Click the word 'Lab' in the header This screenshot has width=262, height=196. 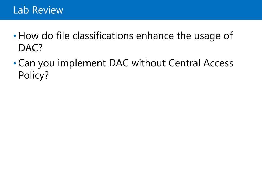click(21, 10)
